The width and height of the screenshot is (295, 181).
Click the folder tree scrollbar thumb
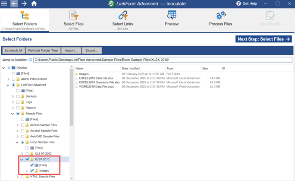coord(72,97)
